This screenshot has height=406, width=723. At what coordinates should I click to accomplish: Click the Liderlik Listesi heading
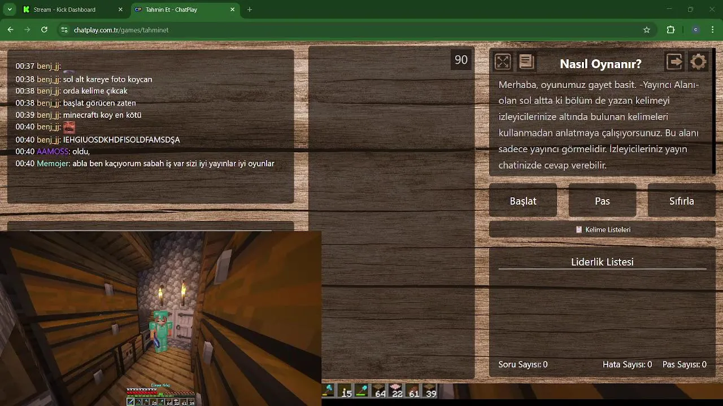[602, 262]
